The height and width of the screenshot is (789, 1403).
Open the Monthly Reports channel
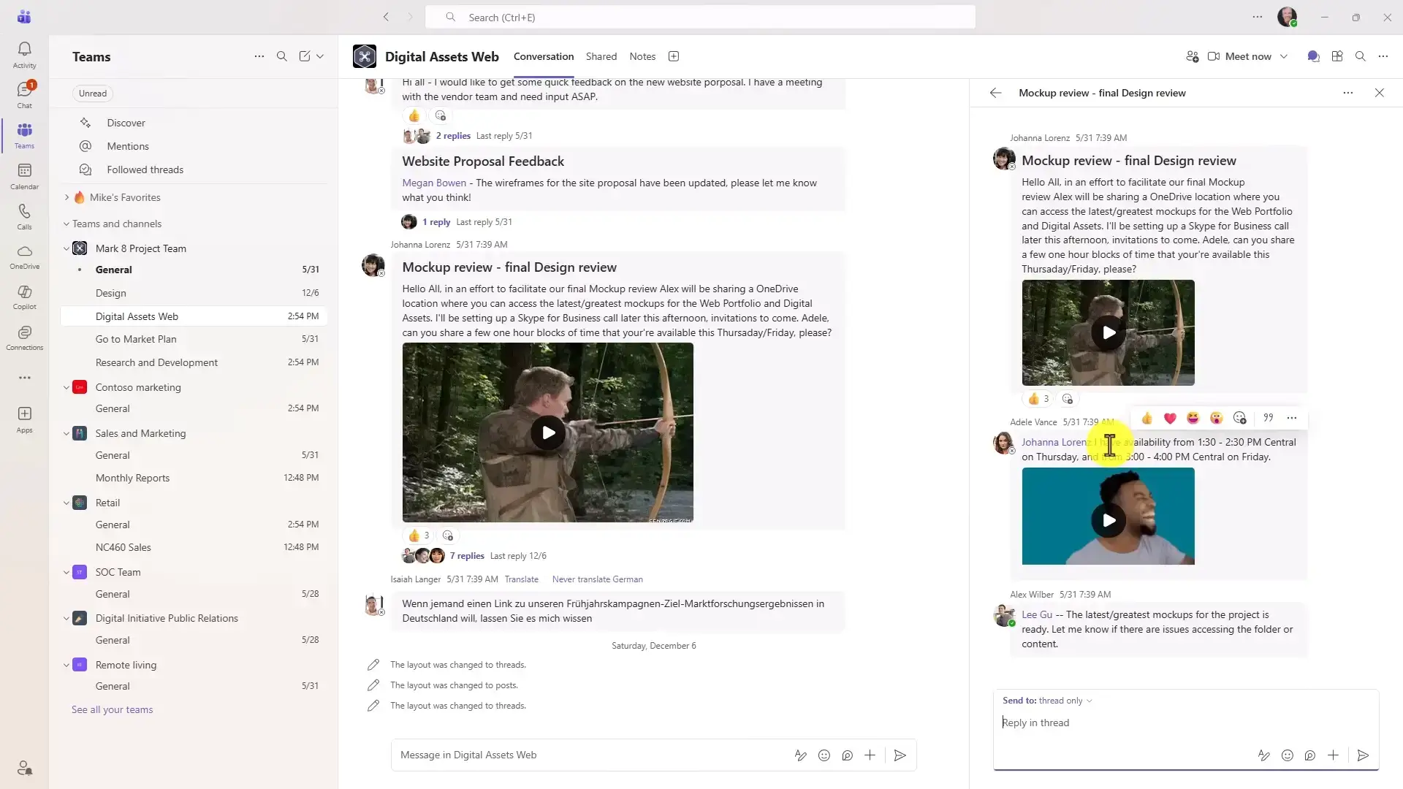(194, 478)
